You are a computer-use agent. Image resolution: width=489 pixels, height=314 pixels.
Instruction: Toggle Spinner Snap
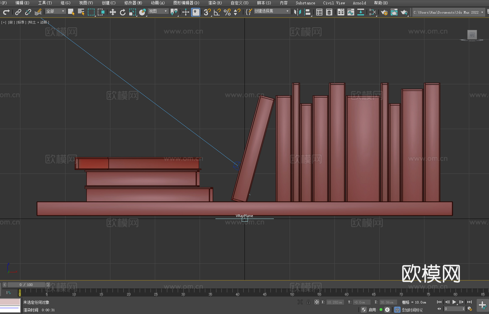[x=237, y=12]
